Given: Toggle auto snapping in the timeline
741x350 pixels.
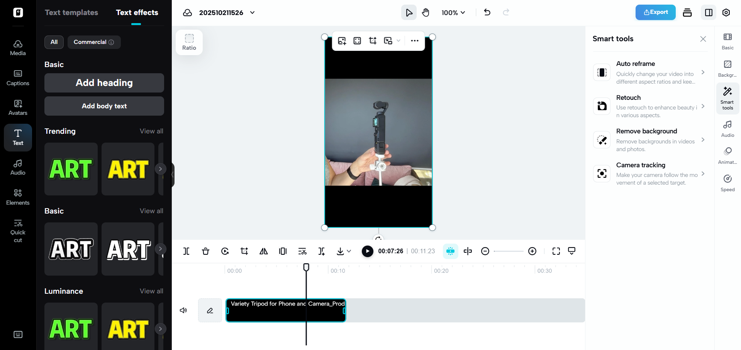Looking at the screenshot, I should (x=450, y=251).
